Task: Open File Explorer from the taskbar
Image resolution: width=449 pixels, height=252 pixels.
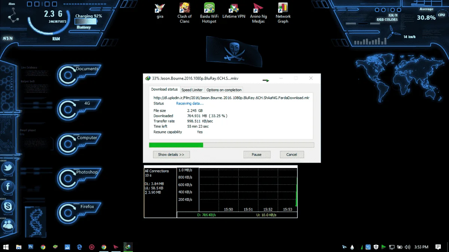Action: 19,247
